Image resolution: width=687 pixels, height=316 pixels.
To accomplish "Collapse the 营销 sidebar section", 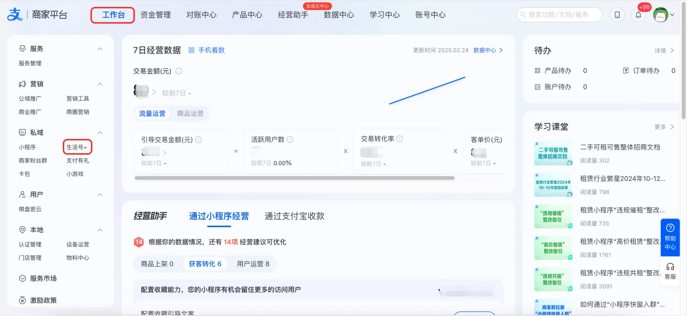I will click(100, 84).
